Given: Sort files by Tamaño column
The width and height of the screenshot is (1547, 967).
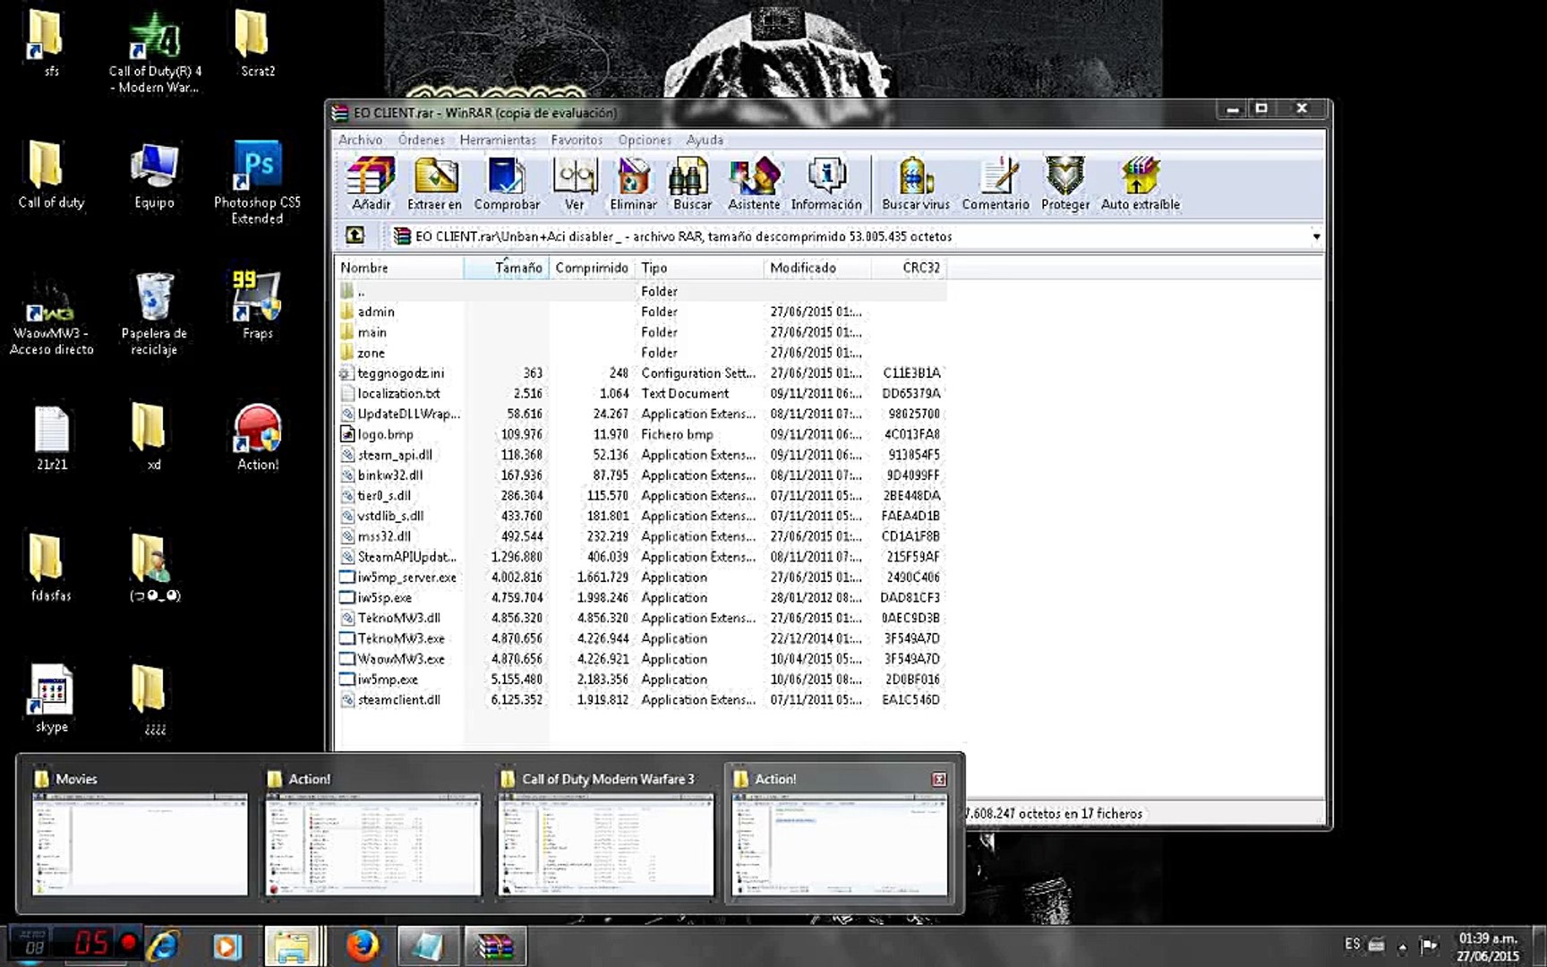Looking at the screenshot, I should pos(507,268).
